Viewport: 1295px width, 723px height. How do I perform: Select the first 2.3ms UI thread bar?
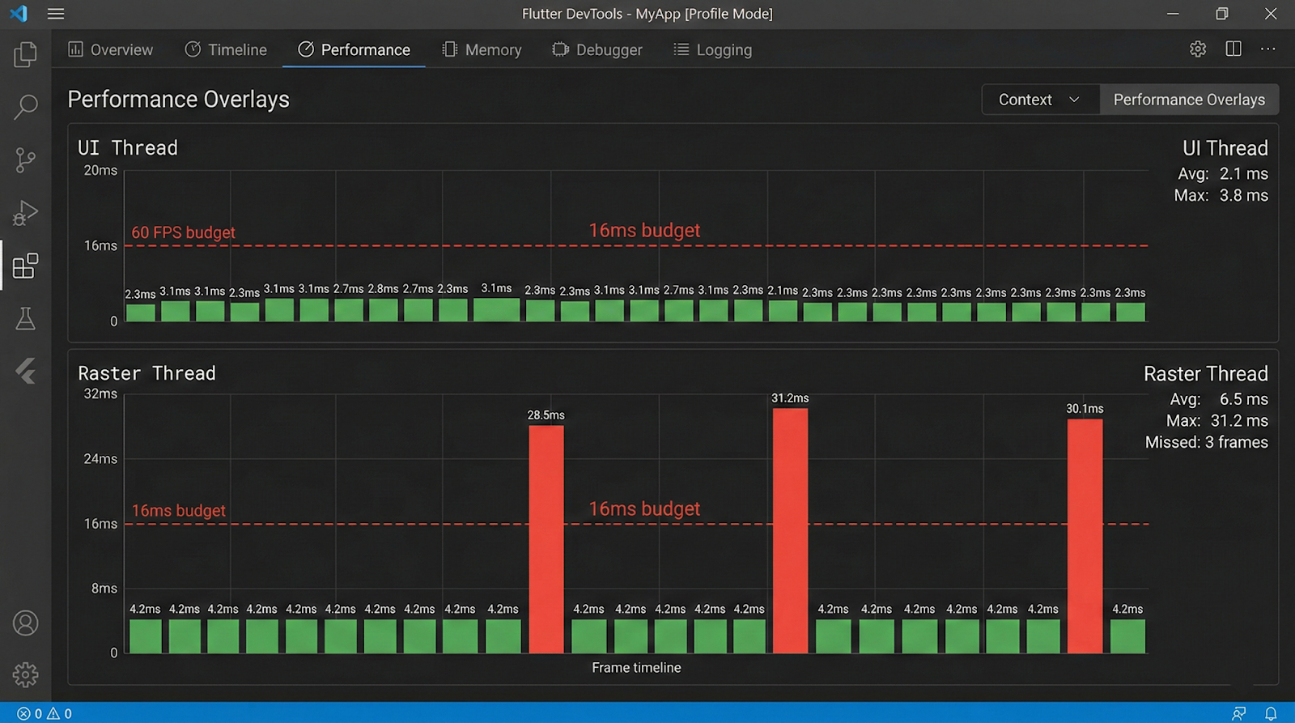pos(140,313)
